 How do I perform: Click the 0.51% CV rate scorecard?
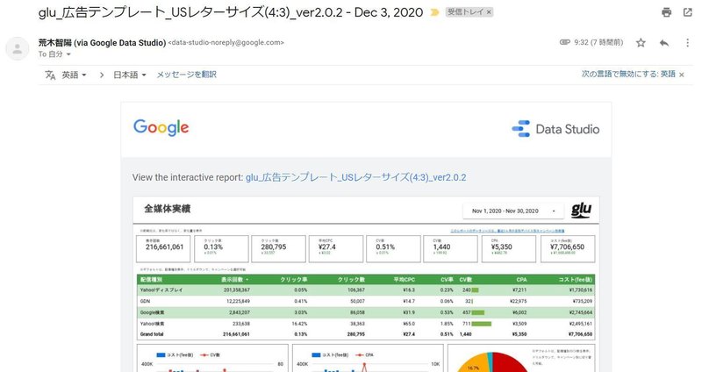pos(393,248)
